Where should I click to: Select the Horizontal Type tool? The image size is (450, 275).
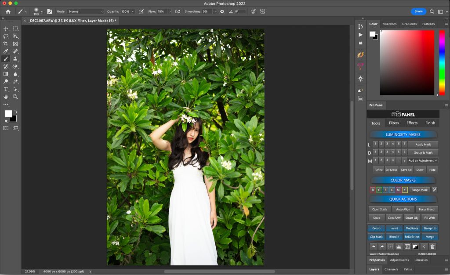[x=6, y=89]
